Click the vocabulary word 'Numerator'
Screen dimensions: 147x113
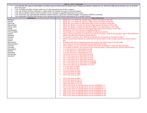pyautogui.click(x=12, y=42)
